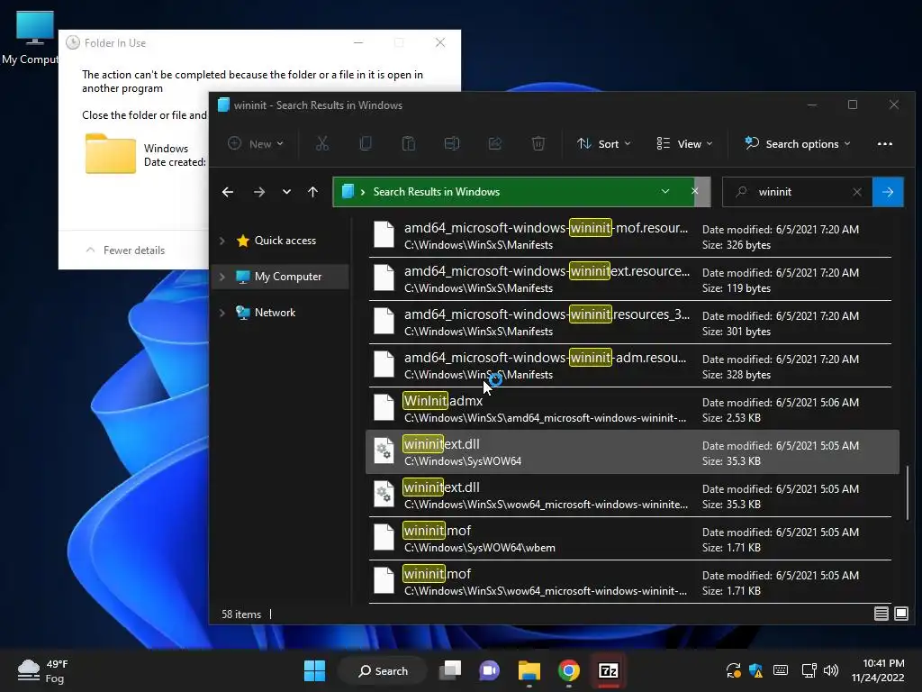The height and width of the screenshot is (692, 922).
Task: Open the Chat app on the taskbar
Action: [489, 670]
